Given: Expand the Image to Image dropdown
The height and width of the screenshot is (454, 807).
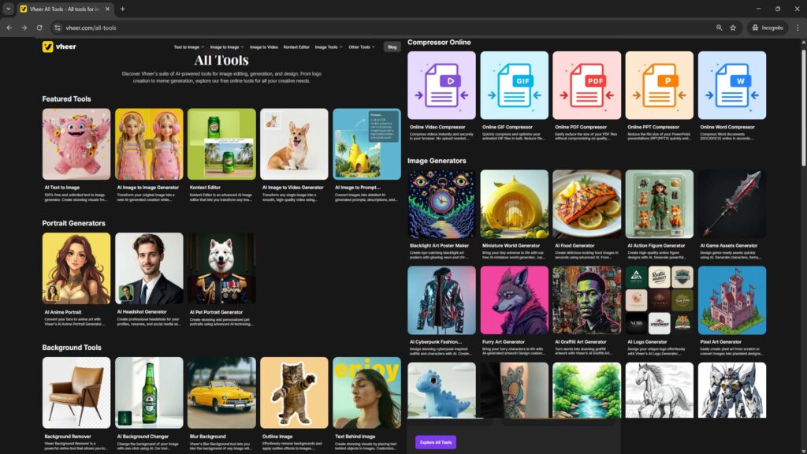Looking at the screenshot, I should [x=227, y=47].
